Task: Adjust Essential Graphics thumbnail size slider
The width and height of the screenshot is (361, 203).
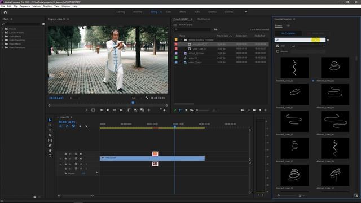Action: (x=286, y=195)
